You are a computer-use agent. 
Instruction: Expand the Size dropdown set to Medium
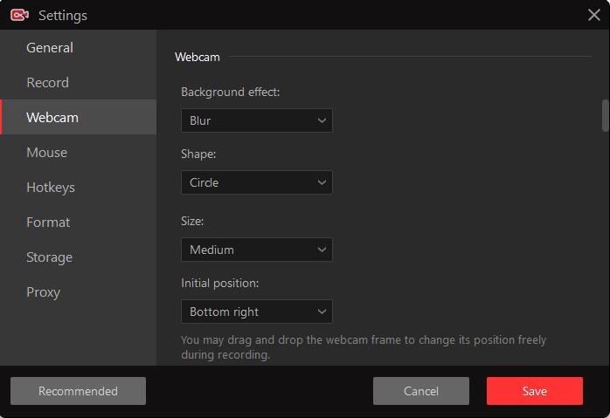(x=256, y=250)
